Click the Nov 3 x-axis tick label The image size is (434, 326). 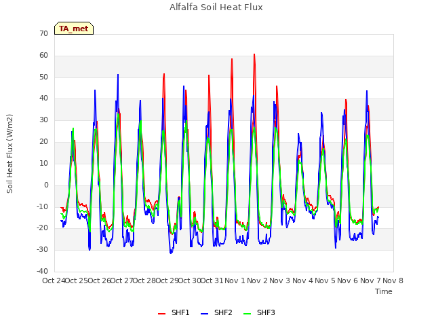280,280
